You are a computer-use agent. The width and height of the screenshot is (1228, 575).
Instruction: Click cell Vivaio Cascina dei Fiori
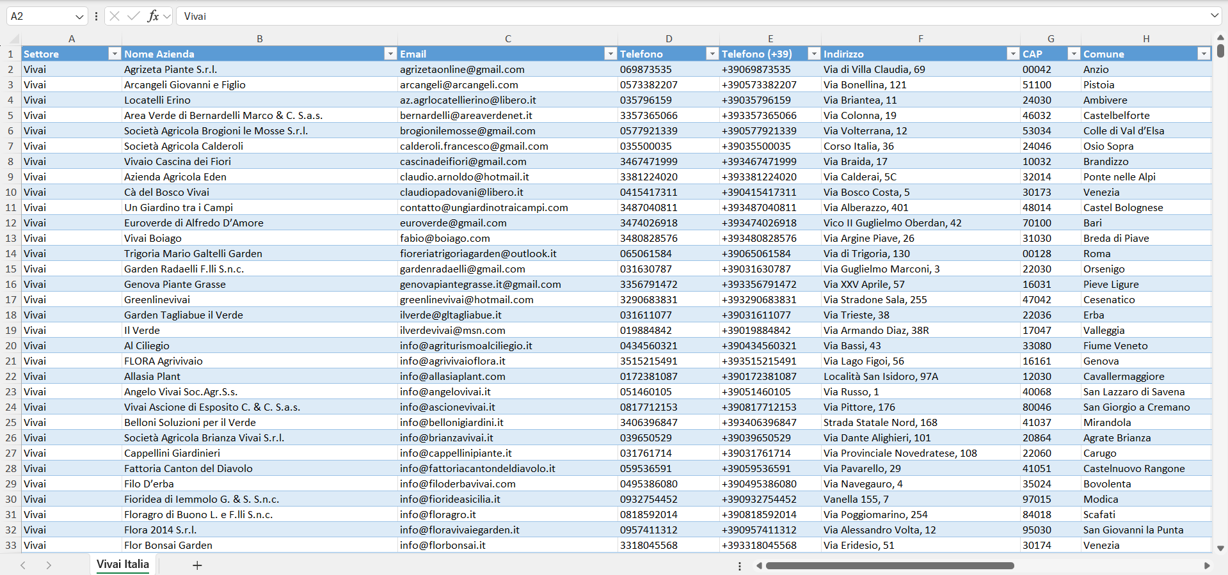point(260,161)
